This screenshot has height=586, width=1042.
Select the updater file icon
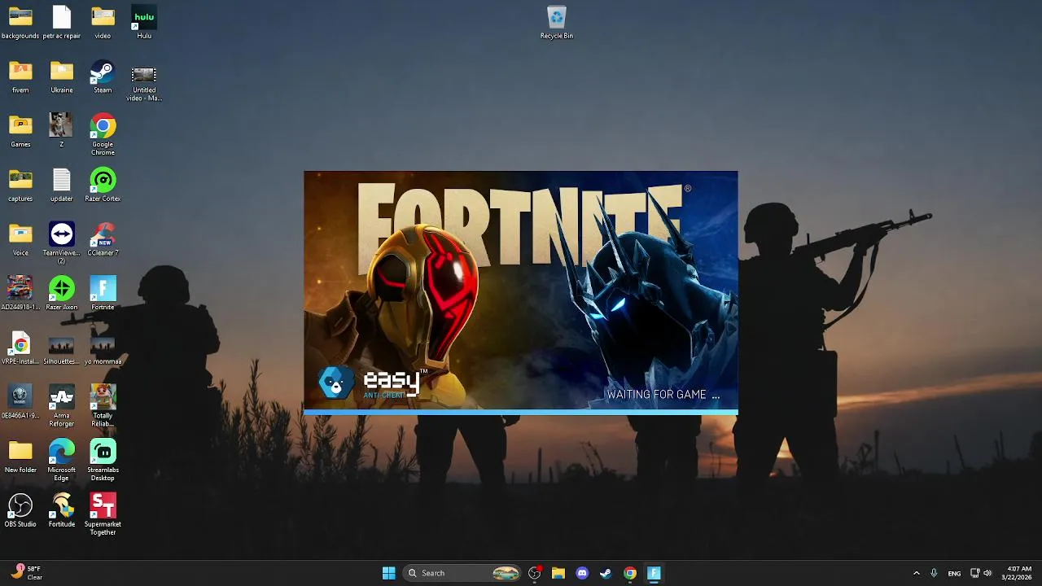pyautogui.click(x=62, y=186)
